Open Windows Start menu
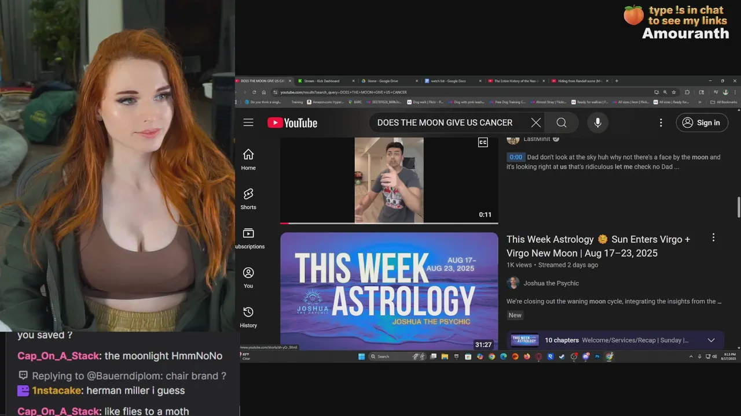The height and width of the screenshot is (416, 741). tap(361, 356)
